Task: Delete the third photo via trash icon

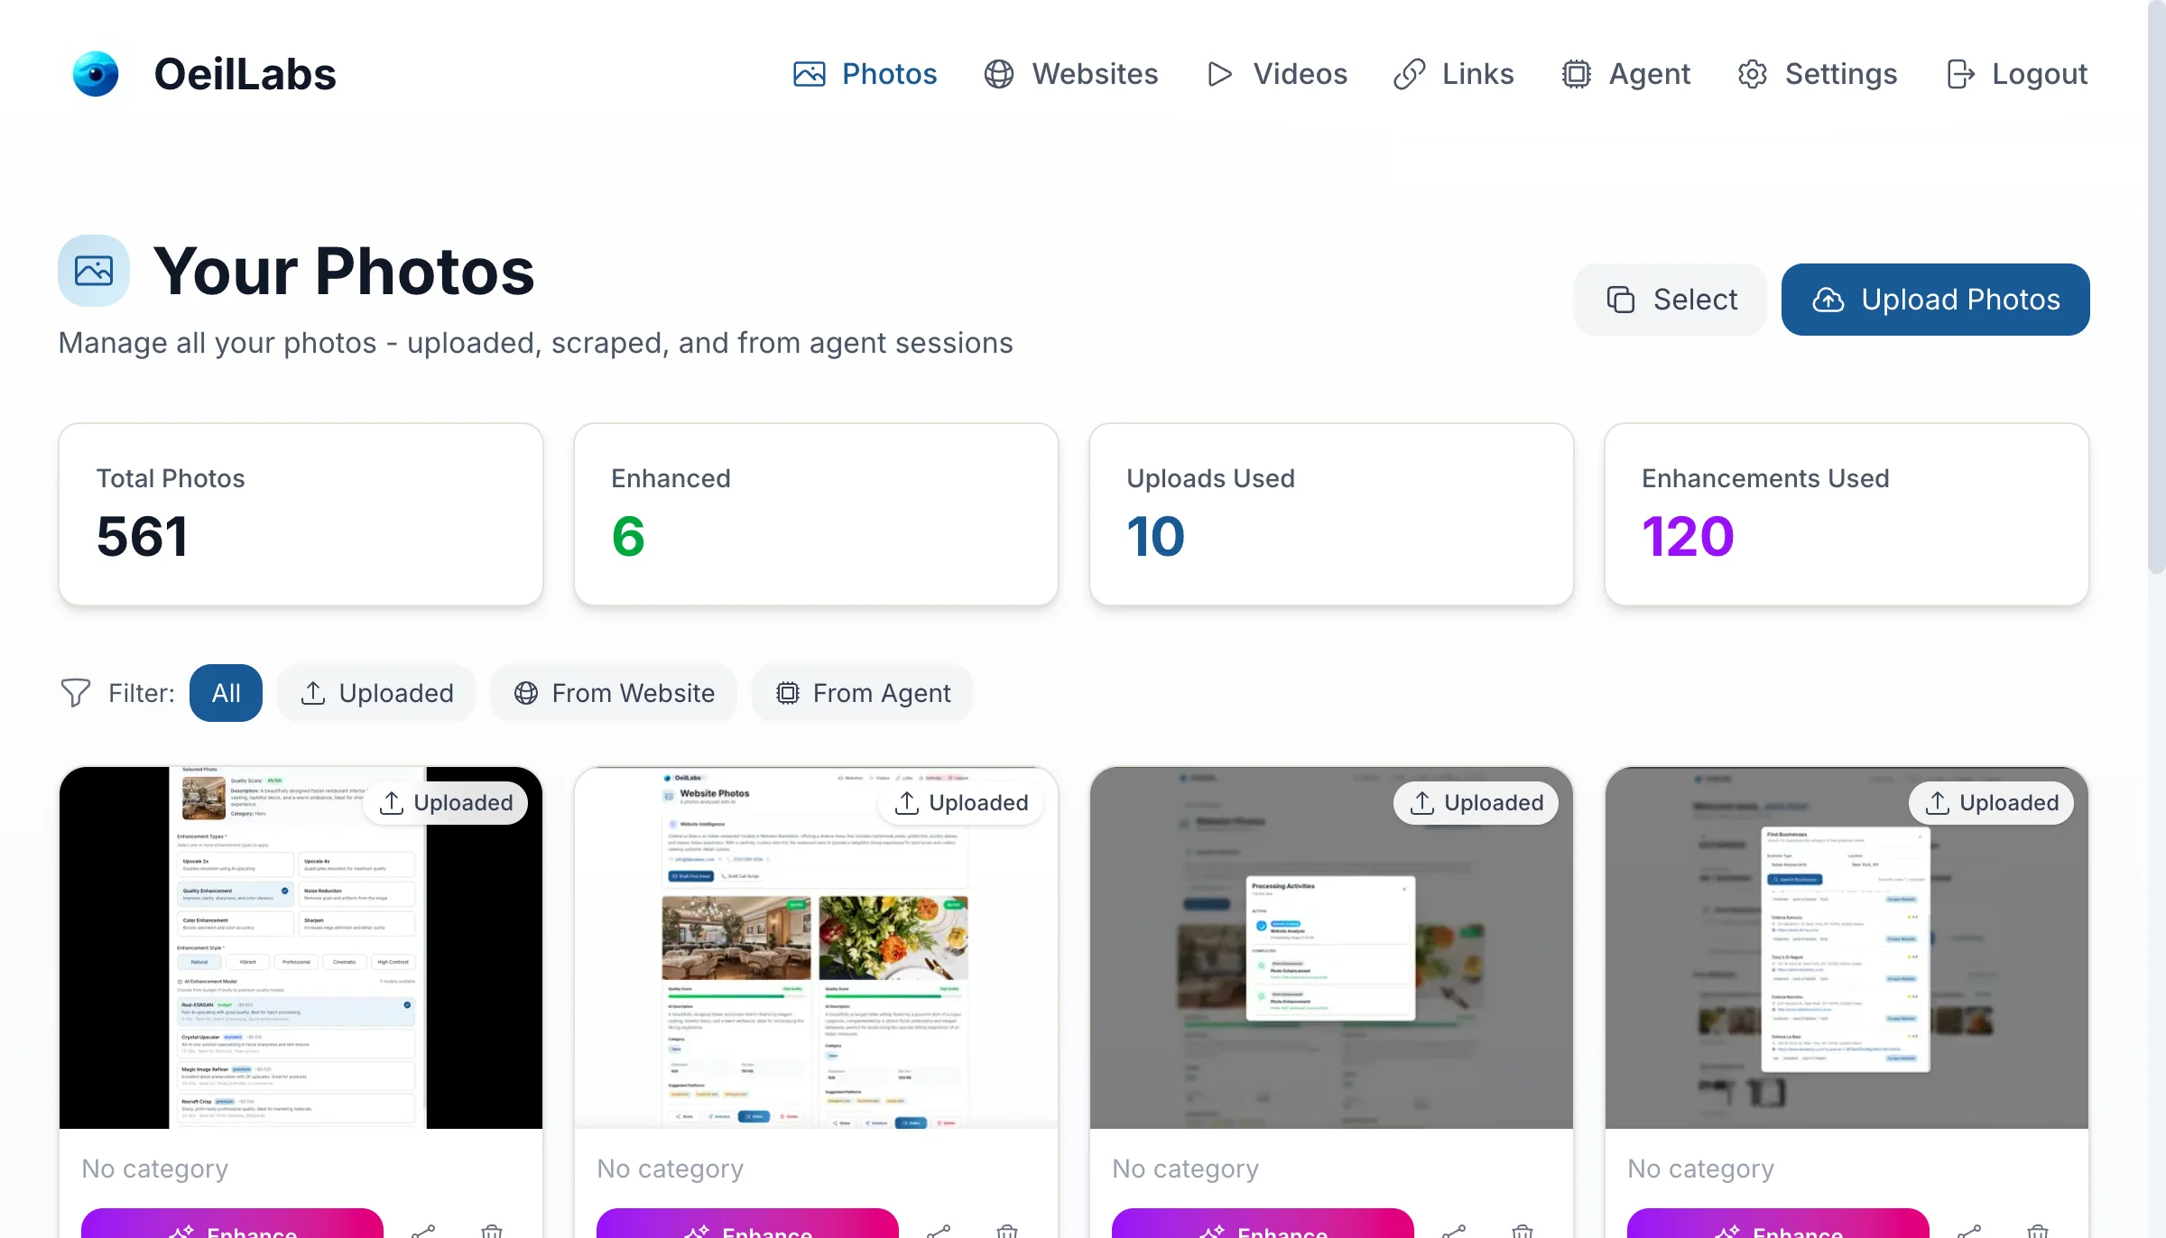Action: coord(1522,1230)
